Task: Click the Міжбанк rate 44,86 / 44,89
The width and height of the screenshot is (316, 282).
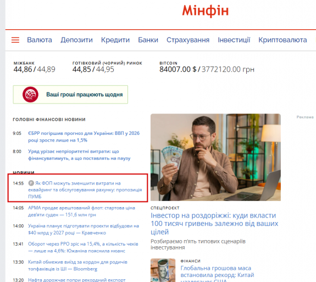Action: [x=34, y=69]
